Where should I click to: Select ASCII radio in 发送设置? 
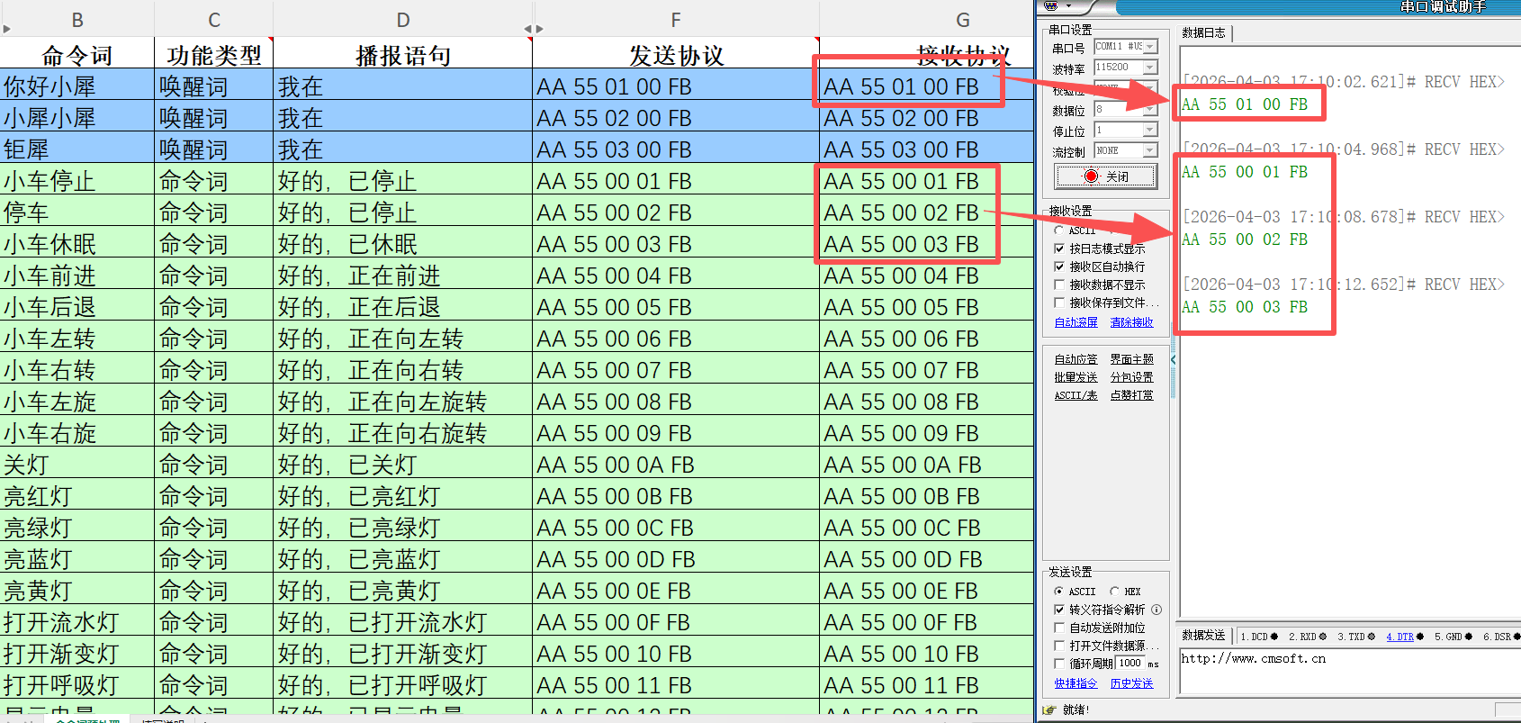pos(1058,592)
